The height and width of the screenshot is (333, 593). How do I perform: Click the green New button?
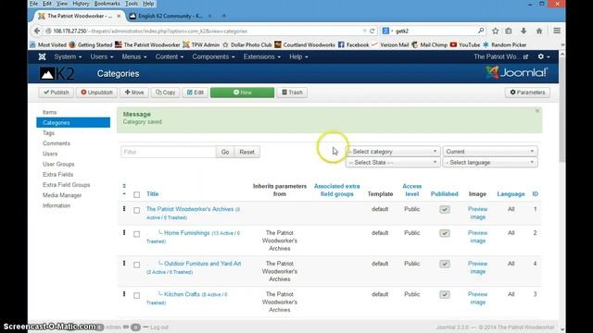tap(242, 92)
